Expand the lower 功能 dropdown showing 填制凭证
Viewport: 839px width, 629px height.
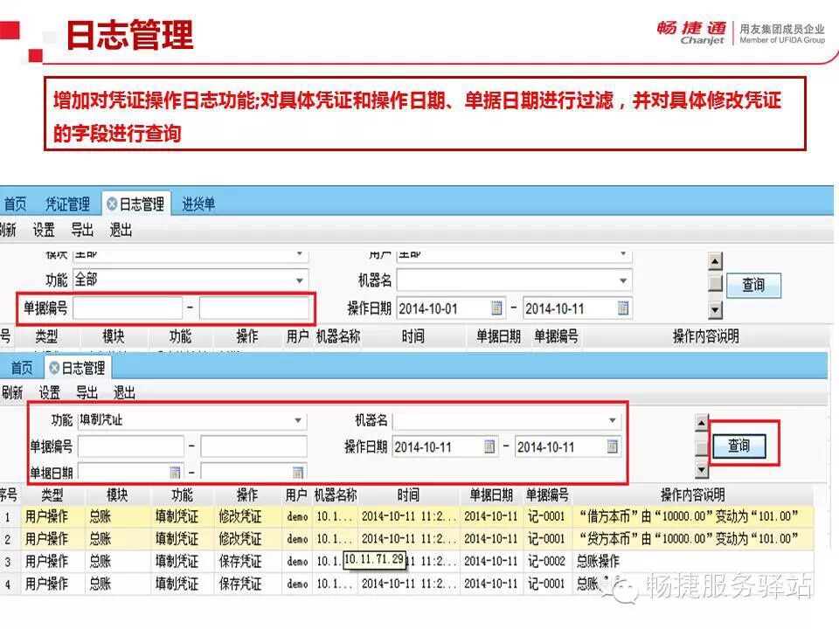point(298,420)
